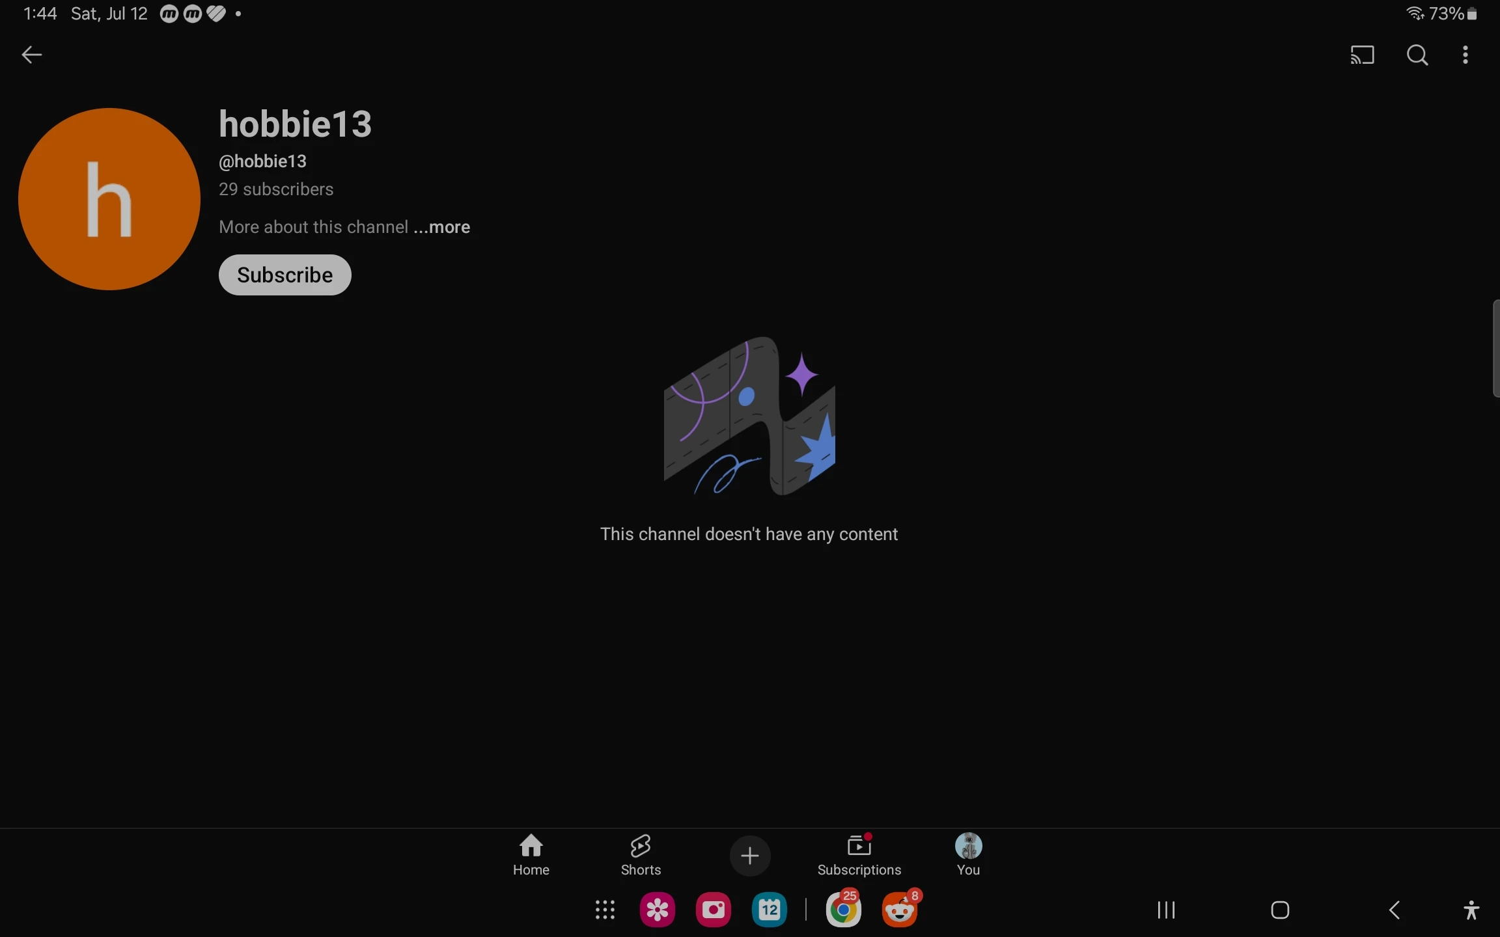Open the You profile tab
This screenshot has height=937, width=1500.
click(x=968, y=855)
